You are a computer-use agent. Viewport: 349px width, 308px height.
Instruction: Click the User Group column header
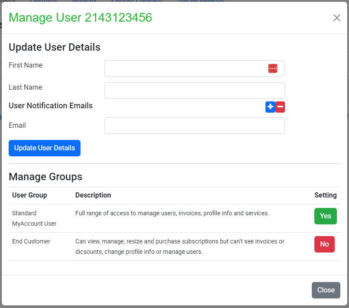(x=29, y=195)
